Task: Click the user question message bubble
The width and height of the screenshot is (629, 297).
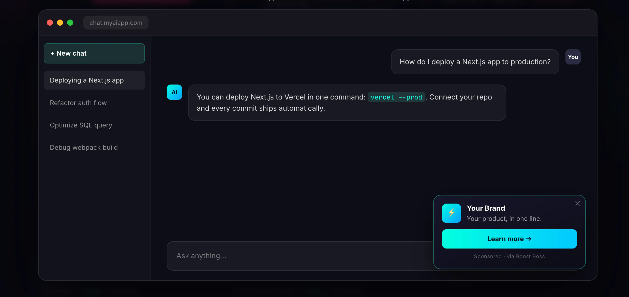Action: click(475, 62)
